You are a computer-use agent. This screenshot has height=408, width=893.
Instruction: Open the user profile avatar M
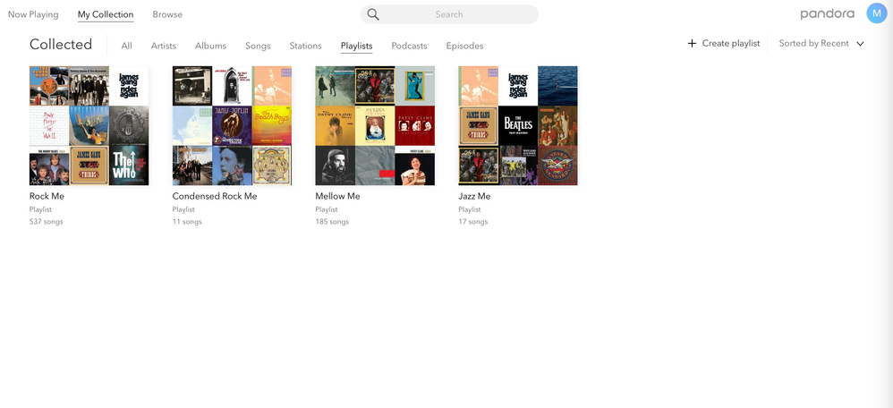click(877, 13)
